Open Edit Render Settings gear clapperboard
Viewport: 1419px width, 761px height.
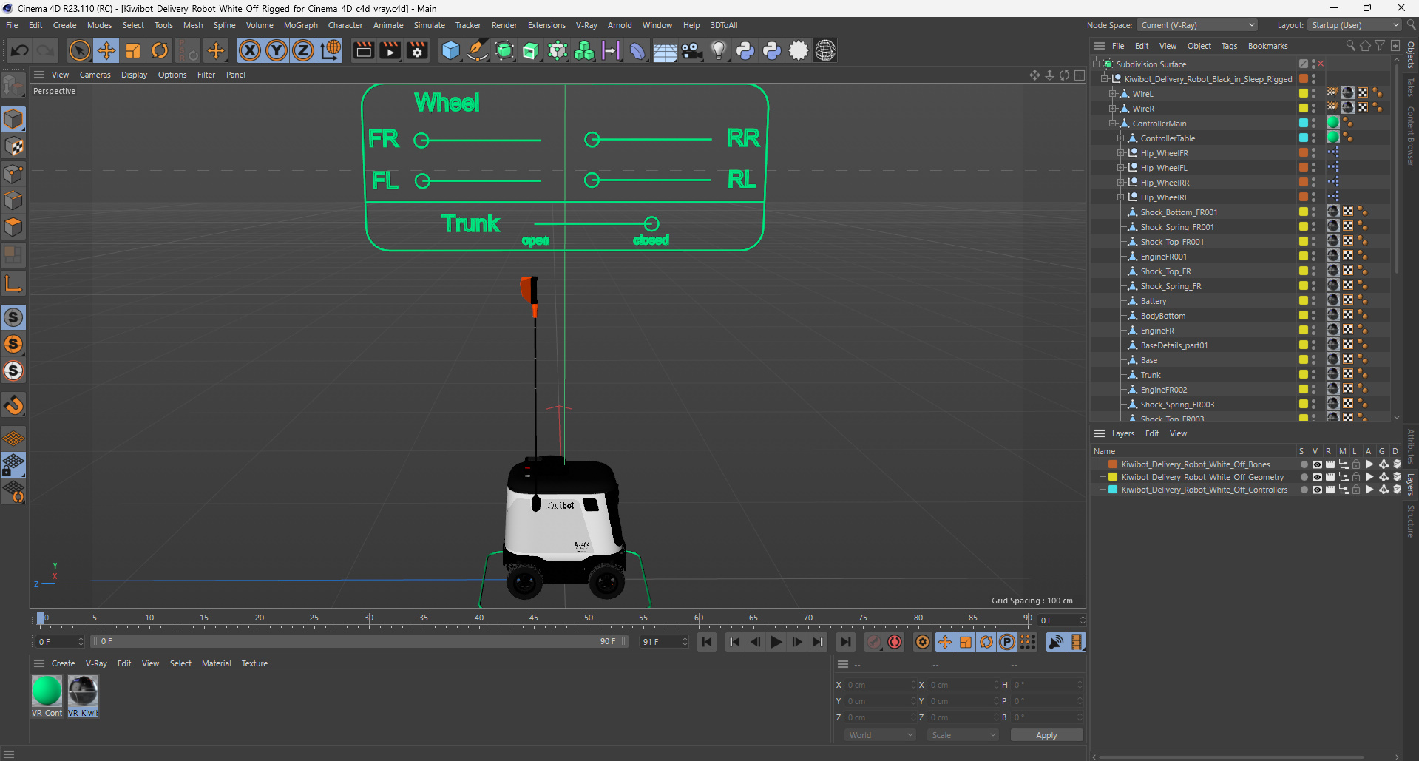(418, 50)
